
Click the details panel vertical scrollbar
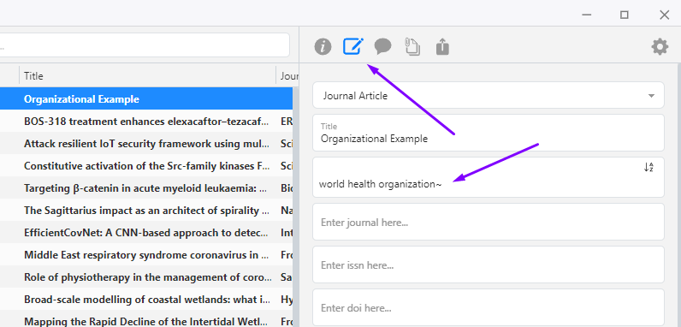tap(678, 196)
